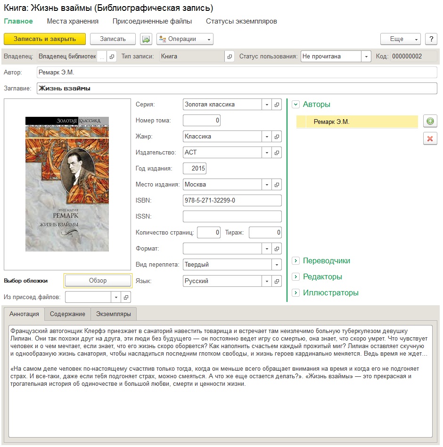Open the Вид переплета dropdown
This screenshot has height=447, width=443.
(277, 265)
